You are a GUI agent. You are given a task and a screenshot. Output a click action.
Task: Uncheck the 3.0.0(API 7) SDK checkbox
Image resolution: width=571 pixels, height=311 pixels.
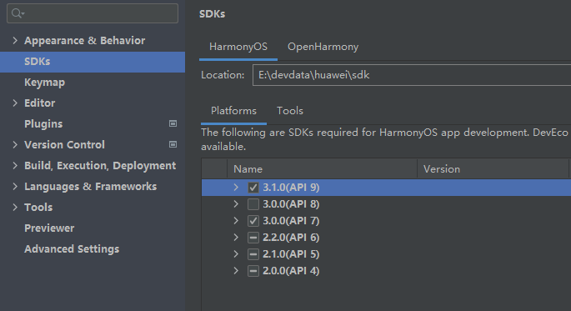click(x=253, y=221)
